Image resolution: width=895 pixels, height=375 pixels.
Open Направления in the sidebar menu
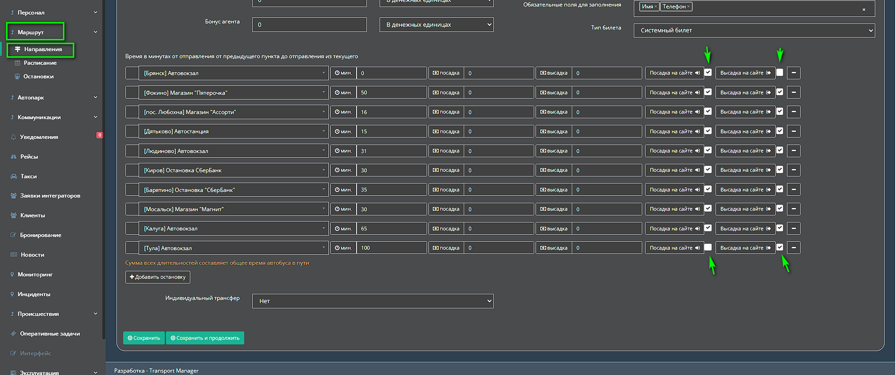tap(43, 49)
